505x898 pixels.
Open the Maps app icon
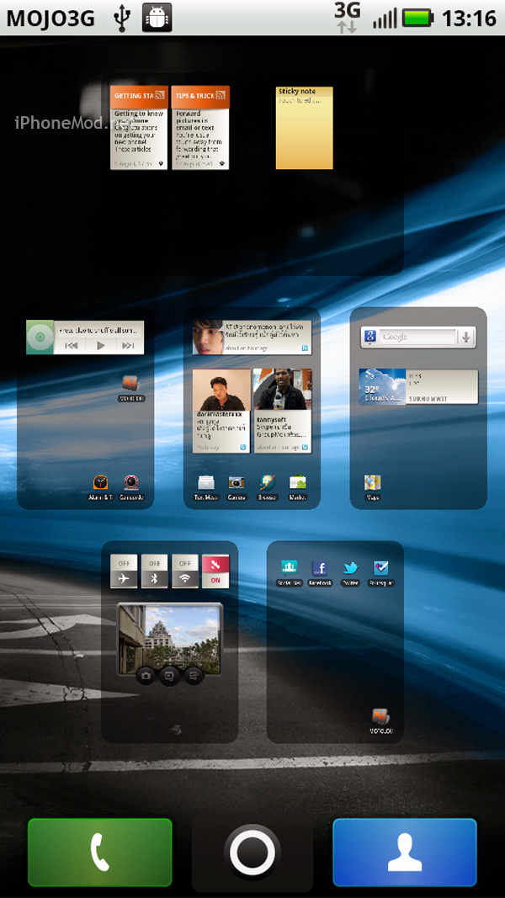click(x=372, y=483)
